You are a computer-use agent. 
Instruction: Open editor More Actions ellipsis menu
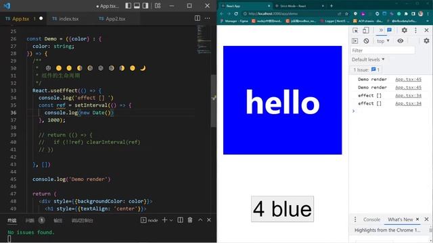click(x=207, y=18)
